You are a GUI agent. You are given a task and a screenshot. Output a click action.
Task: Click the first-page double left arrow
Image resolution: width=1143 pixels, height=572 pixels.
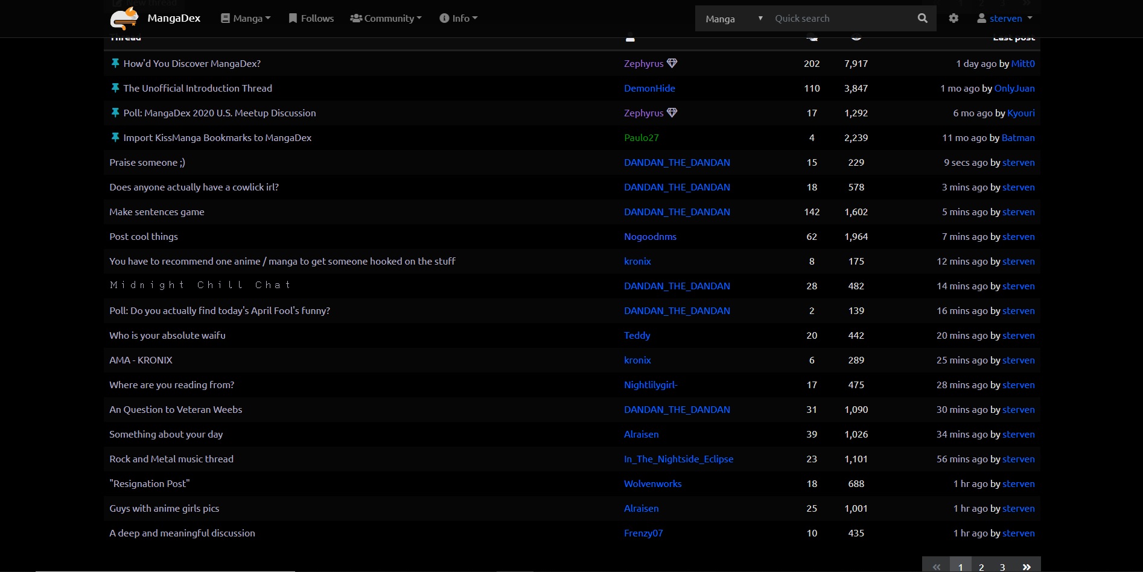coord(936,566)
